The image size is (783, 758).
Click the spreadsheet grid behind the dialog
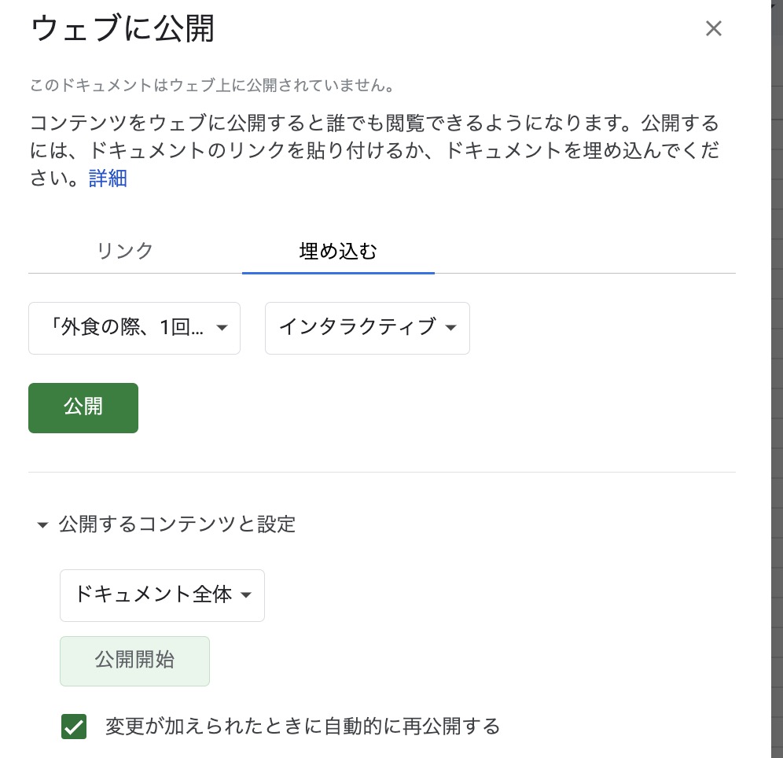[776, 393]
